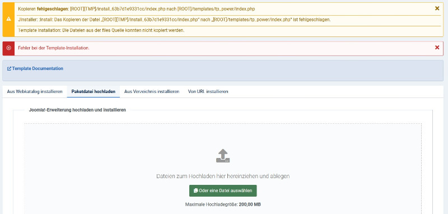This screenshot has height=214, width=448.
Task: Go to the Von URL installieren tab
Action: click(x=208, y=92)
